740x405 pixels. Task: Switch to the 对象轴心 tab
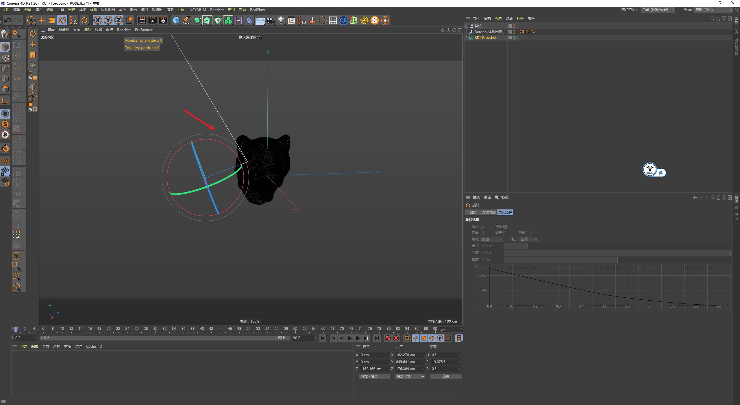click(x=489, y=212)
